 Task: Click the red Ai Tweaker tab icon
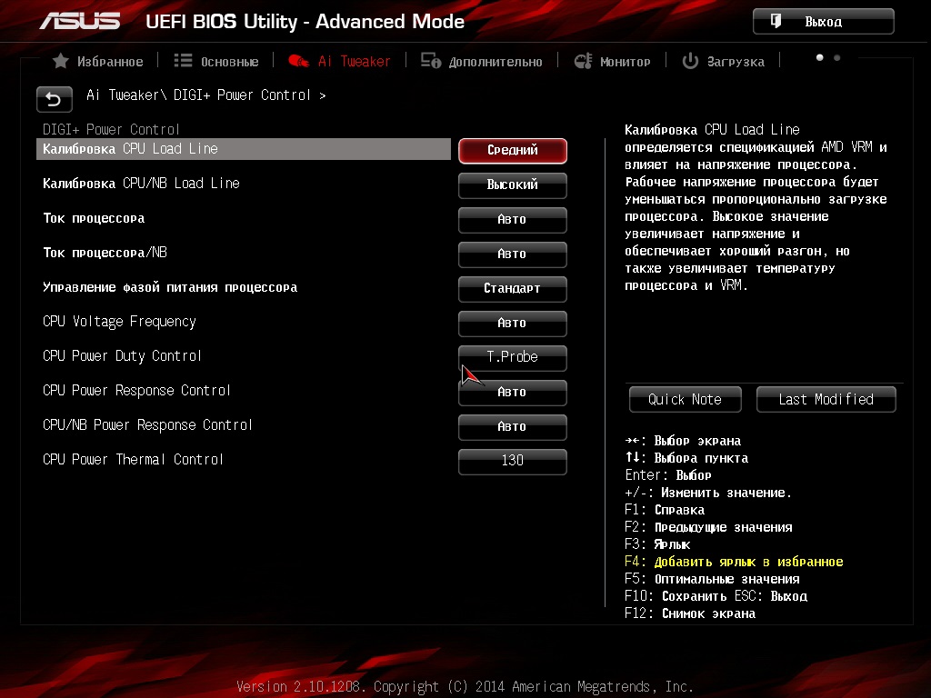click(298, 61)
